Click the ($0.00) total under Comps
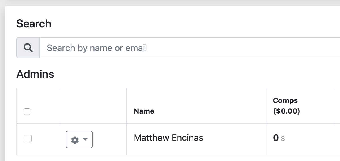This screenshot has height=161, width=340. pos(286,111)
